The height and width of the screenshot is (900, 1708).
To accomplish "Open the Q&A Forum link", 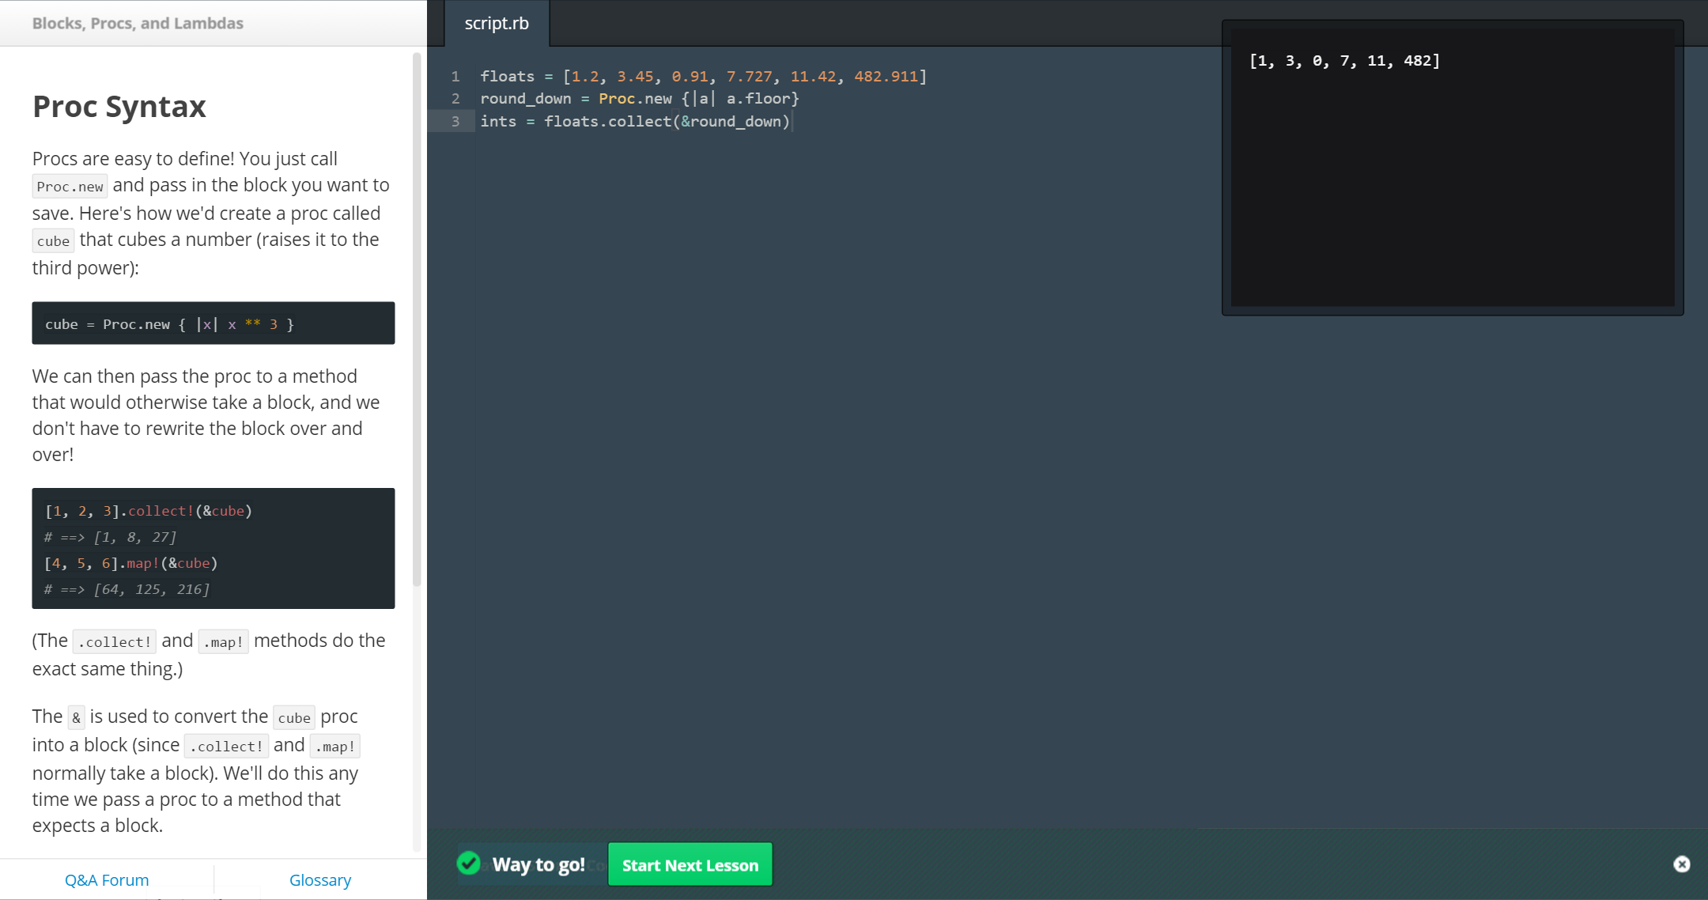I will pyautogui.click(x=107, y=879).
